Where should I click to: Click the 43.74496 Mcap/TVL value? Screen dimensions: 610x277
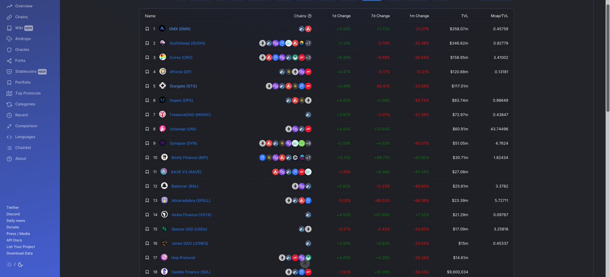[500, 129]
